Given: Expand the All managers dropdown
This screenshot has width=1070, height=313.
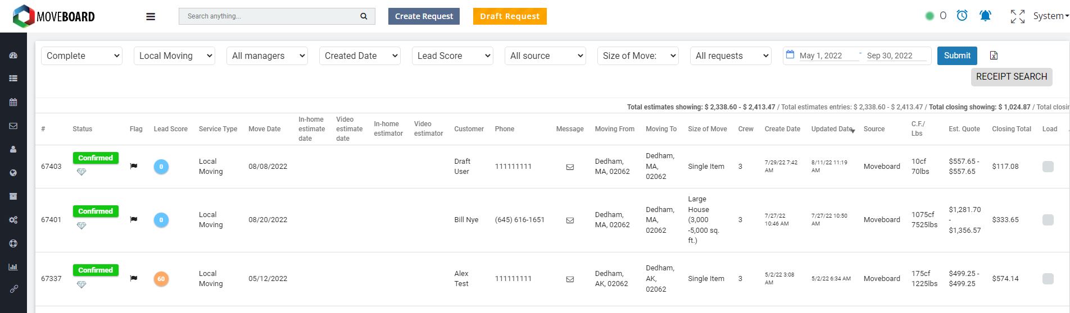Looking at the screenshot, I should (x=267, y=56).
